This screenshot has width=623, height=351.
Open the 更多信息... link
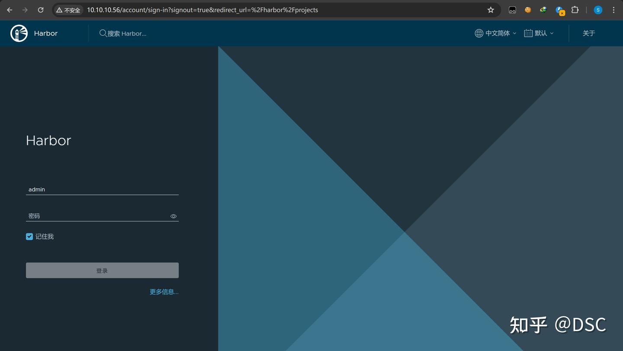[x=164, y=291]
